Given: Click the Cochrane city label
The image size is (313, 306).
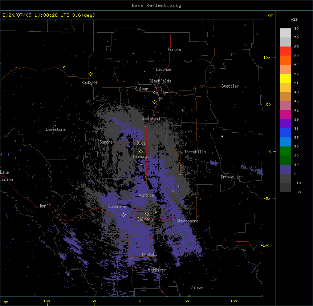Looking at the screenshot, I should pyautogui.click(x=117, y=206).
